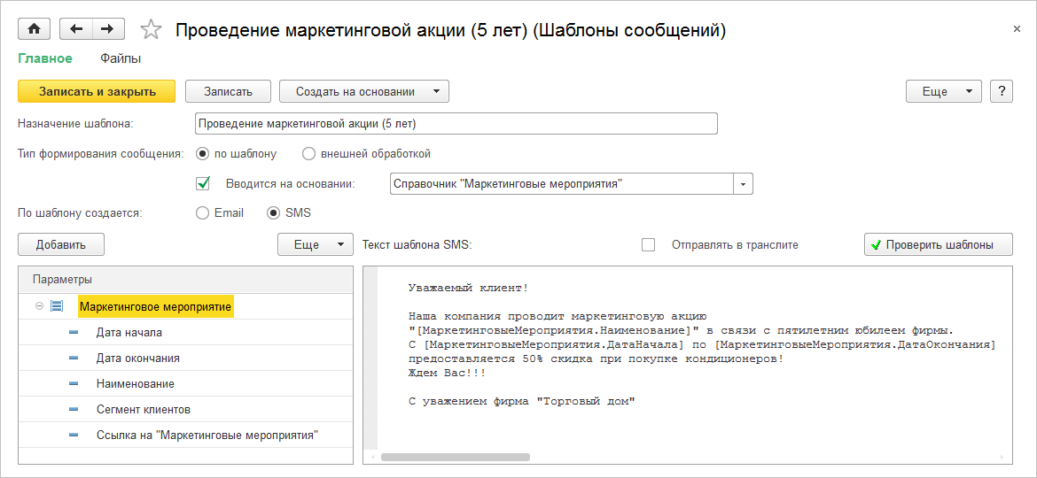Switch to the Файлы tab

click(121, 58)
